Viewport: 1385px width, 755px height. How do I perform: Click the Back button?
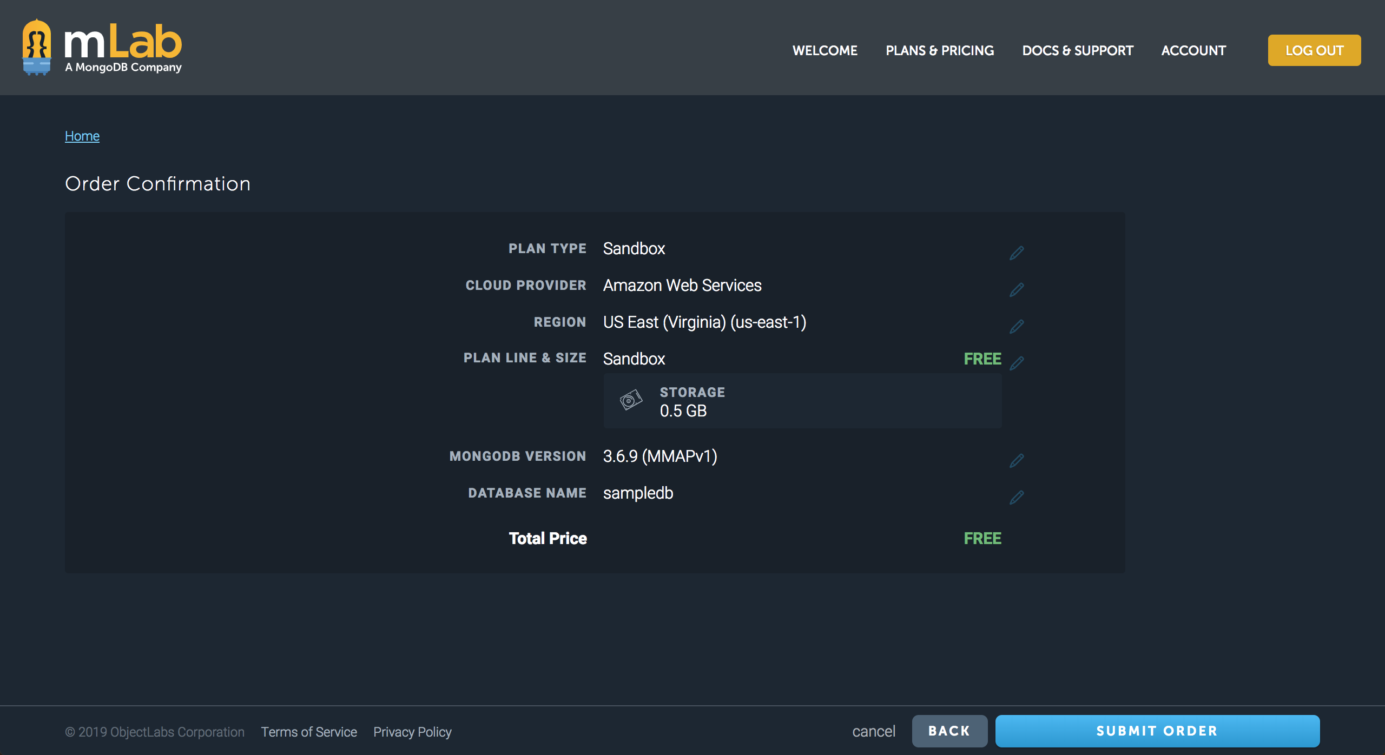point(949,731)
